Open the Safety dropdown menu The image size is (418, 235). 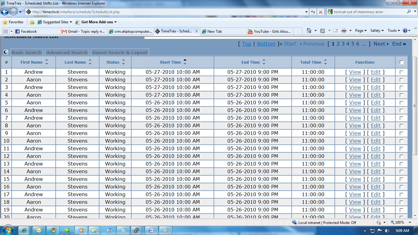[377, 31]
